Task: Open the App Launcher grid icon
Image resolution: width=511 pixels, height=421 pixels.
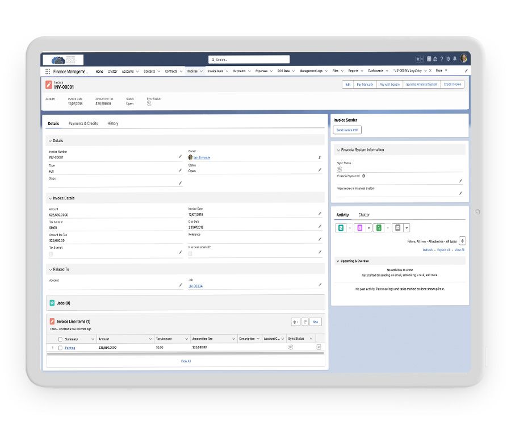Action: point(48,72)
